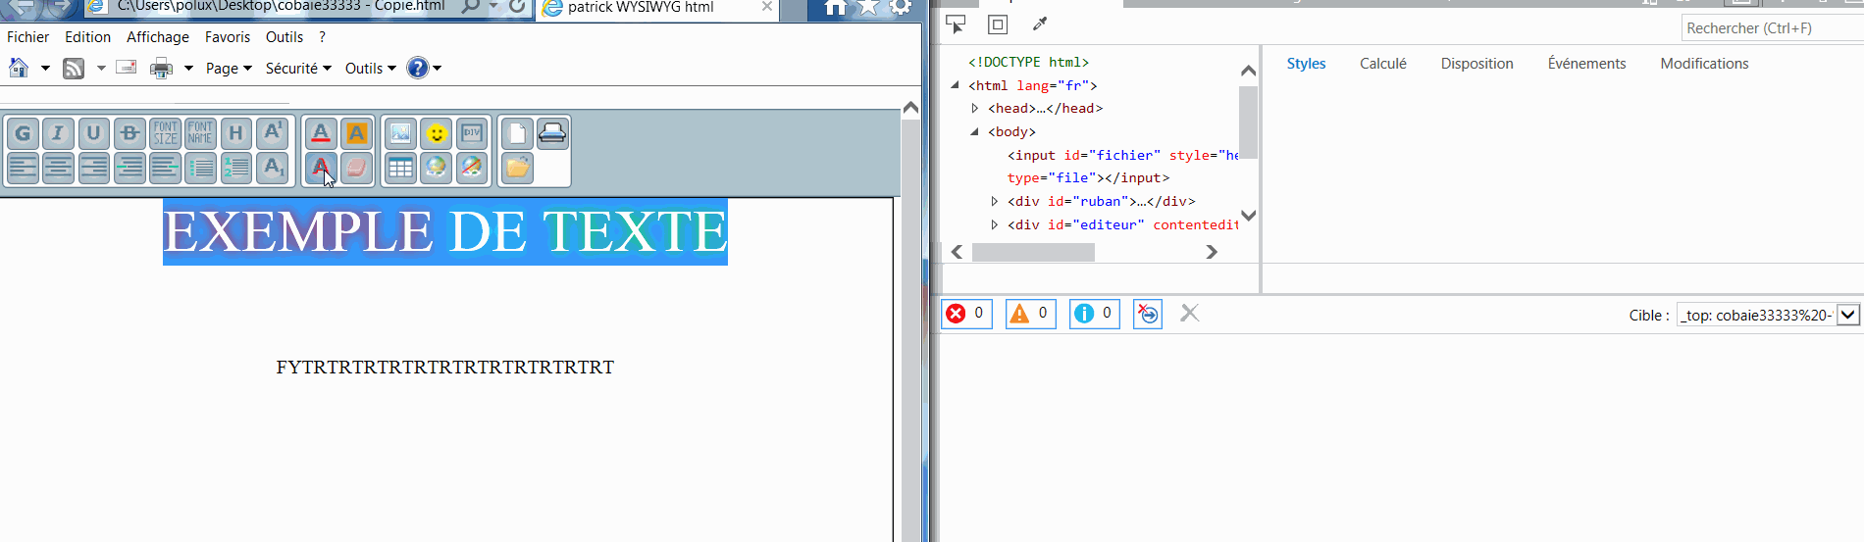
Task: Increase the paragraph indent
Action: (x=129, y=168)
